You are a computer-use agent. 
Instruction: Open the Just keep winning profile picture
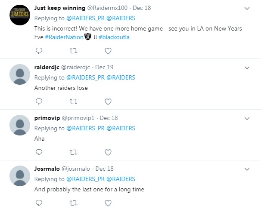point(19,15)
